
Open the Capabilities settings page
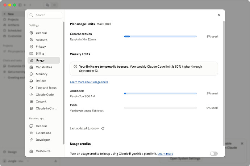44,67
